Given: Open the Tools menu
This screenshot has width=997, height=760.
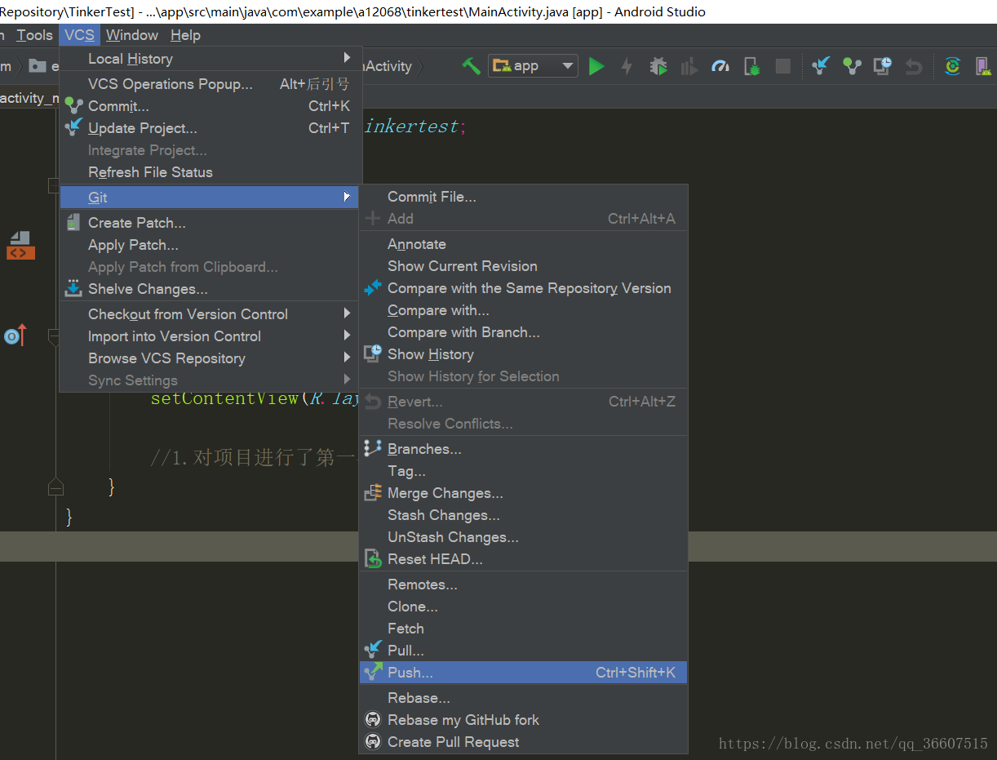Looking at the screenshot, I should (x=34, y=35).
